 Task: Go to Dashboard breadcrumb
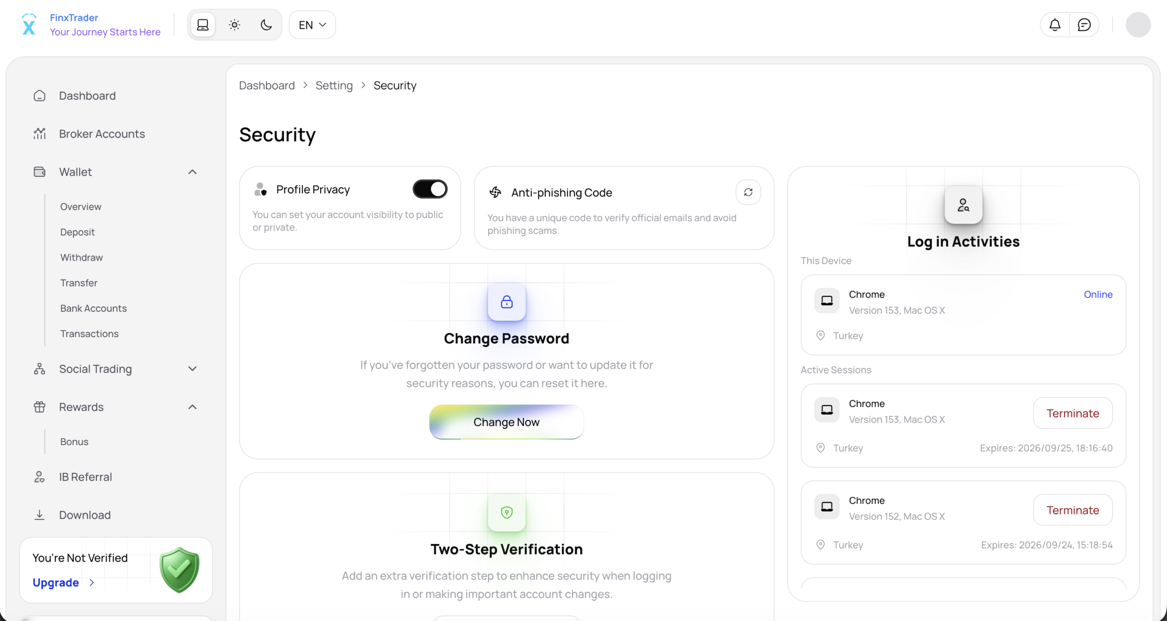point(267,86)
